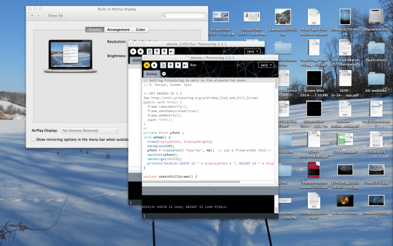Switch to Arrangement tab
The height and width of the screenshot is (246, 393).
119,30
